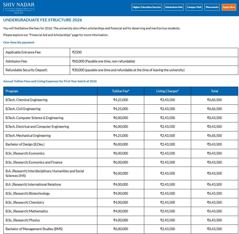Select the Program column header
The image size is (239, 234).
pyautogui.click(x=12, y=91)
